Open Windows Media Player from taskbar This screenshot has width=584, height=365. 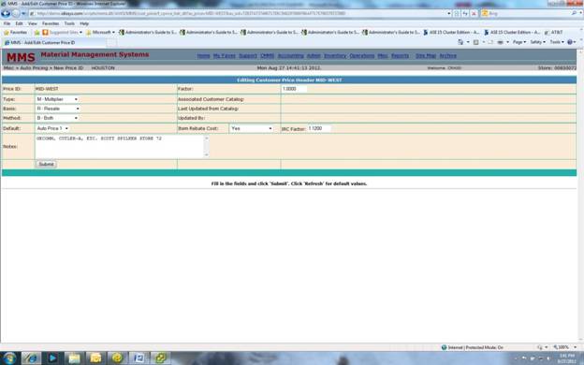coord(52,358)
